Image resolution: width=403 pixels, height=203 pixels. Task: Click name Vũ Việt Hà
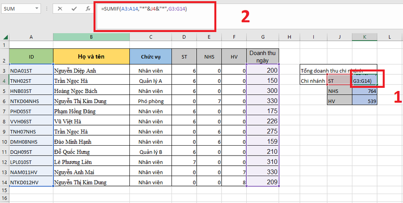[x=68, y=121]
